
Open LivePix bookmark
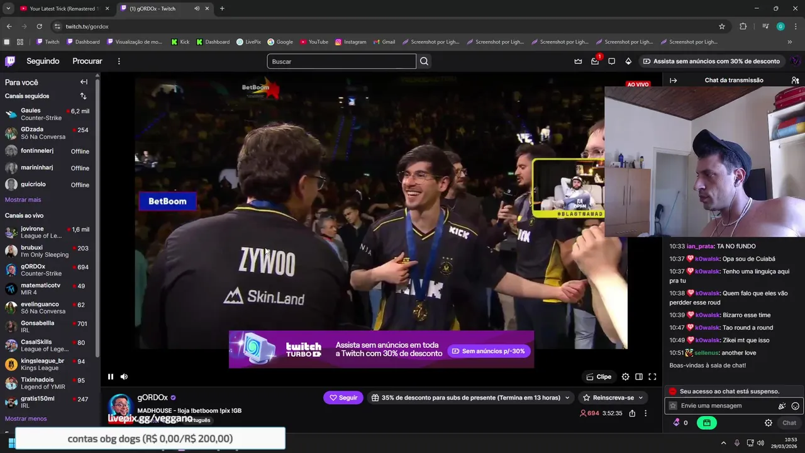click(x=248, y=42)
